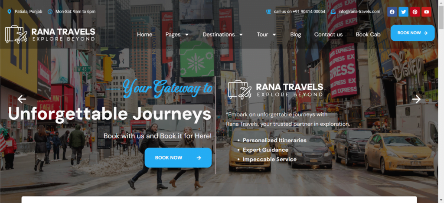
Task: Click the Rana Travels logo in the header
Action: (x=50, y=34)
